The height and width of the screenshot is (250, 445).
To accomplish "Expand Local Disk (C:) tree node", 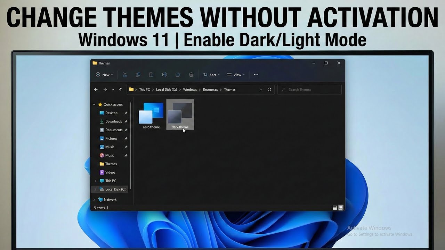I will pyautogui.click(x=95, y=189).
